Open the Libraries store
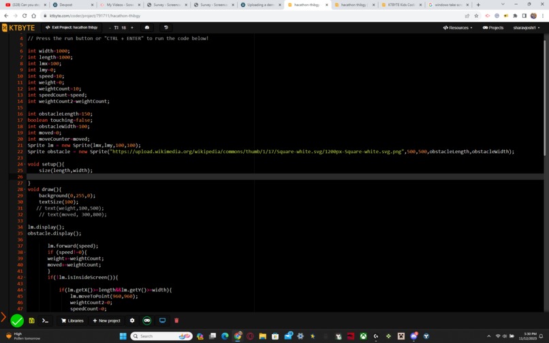The height and width of the screenshot is (343, 549). point(72,321)
